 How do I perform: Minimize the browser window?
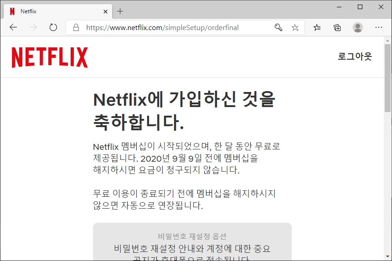pyautogui.click(x=339, y=7)
